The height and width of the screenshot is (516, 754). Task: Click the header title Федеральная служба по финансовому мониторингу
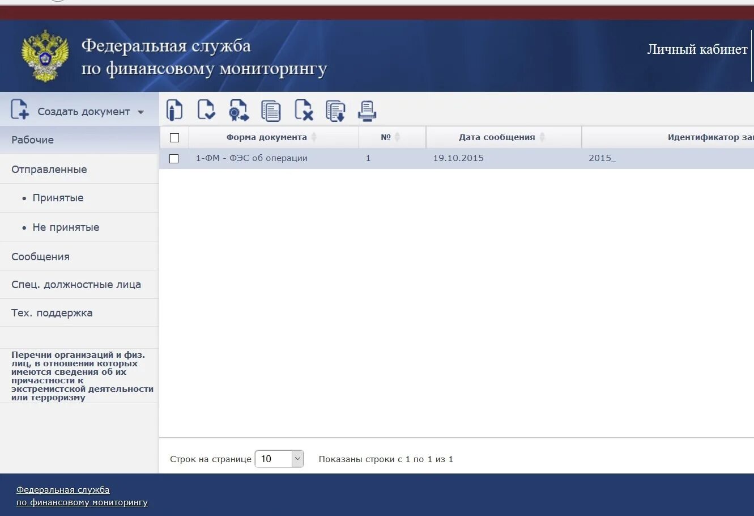pos(204,57)
